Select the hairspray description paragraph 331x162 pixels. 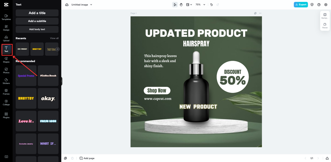[x=160, y=61]
